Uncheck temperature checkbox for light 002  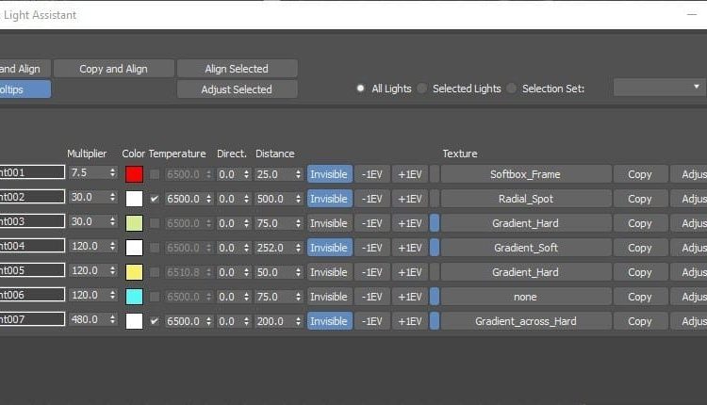155,199
